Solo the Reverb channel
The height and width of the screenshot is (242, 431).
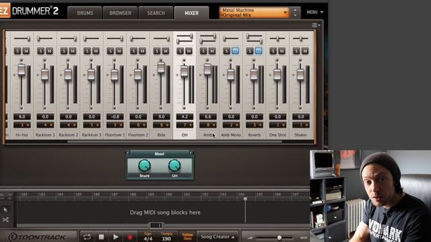(x=250, y=51)
